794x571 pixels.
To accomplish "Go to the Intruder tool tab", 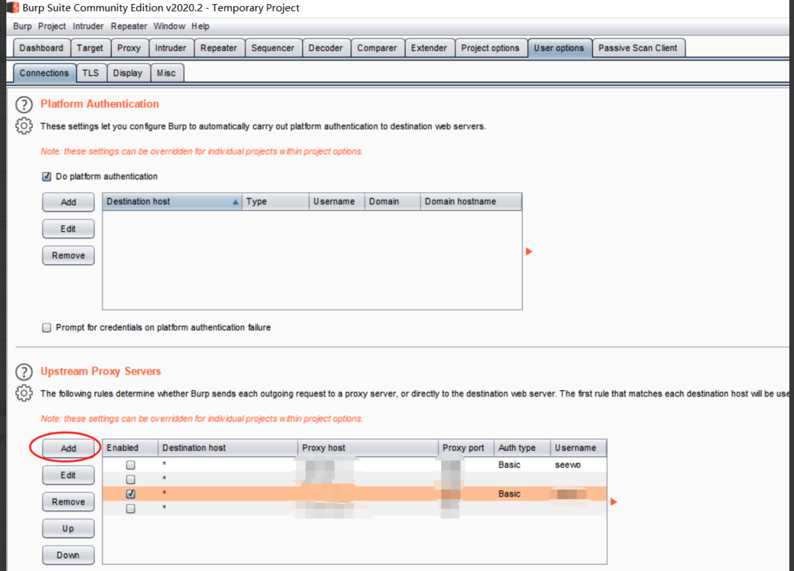I will [171, 48].
